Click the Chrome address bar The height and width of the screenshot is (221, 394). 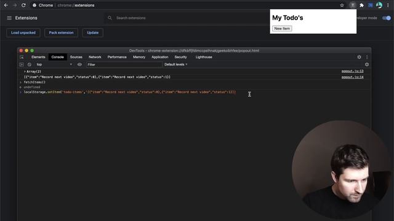[185, 6]
